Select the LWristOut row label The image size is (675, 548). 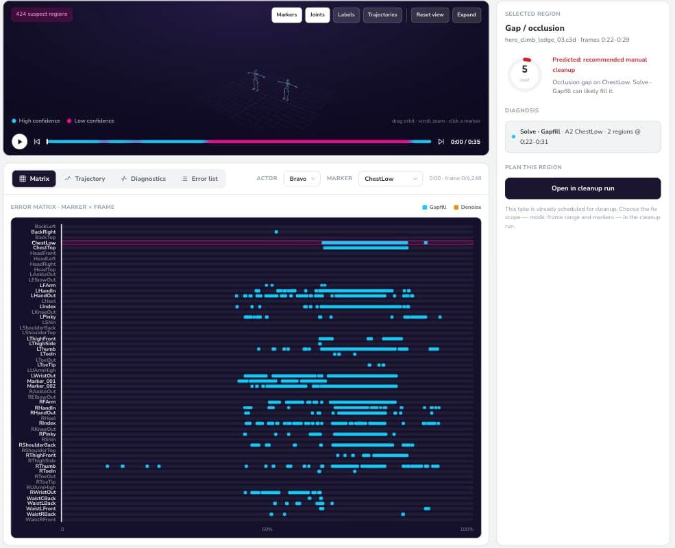point(43,376)
